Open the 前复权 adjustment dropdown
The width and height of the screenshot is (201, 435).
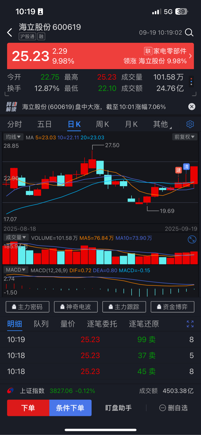pyautogui.click(x=185, y=137)
